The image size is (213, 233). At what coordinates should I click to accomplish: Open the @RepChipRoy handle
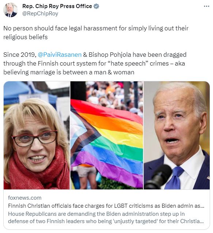[x=40, y=14]
